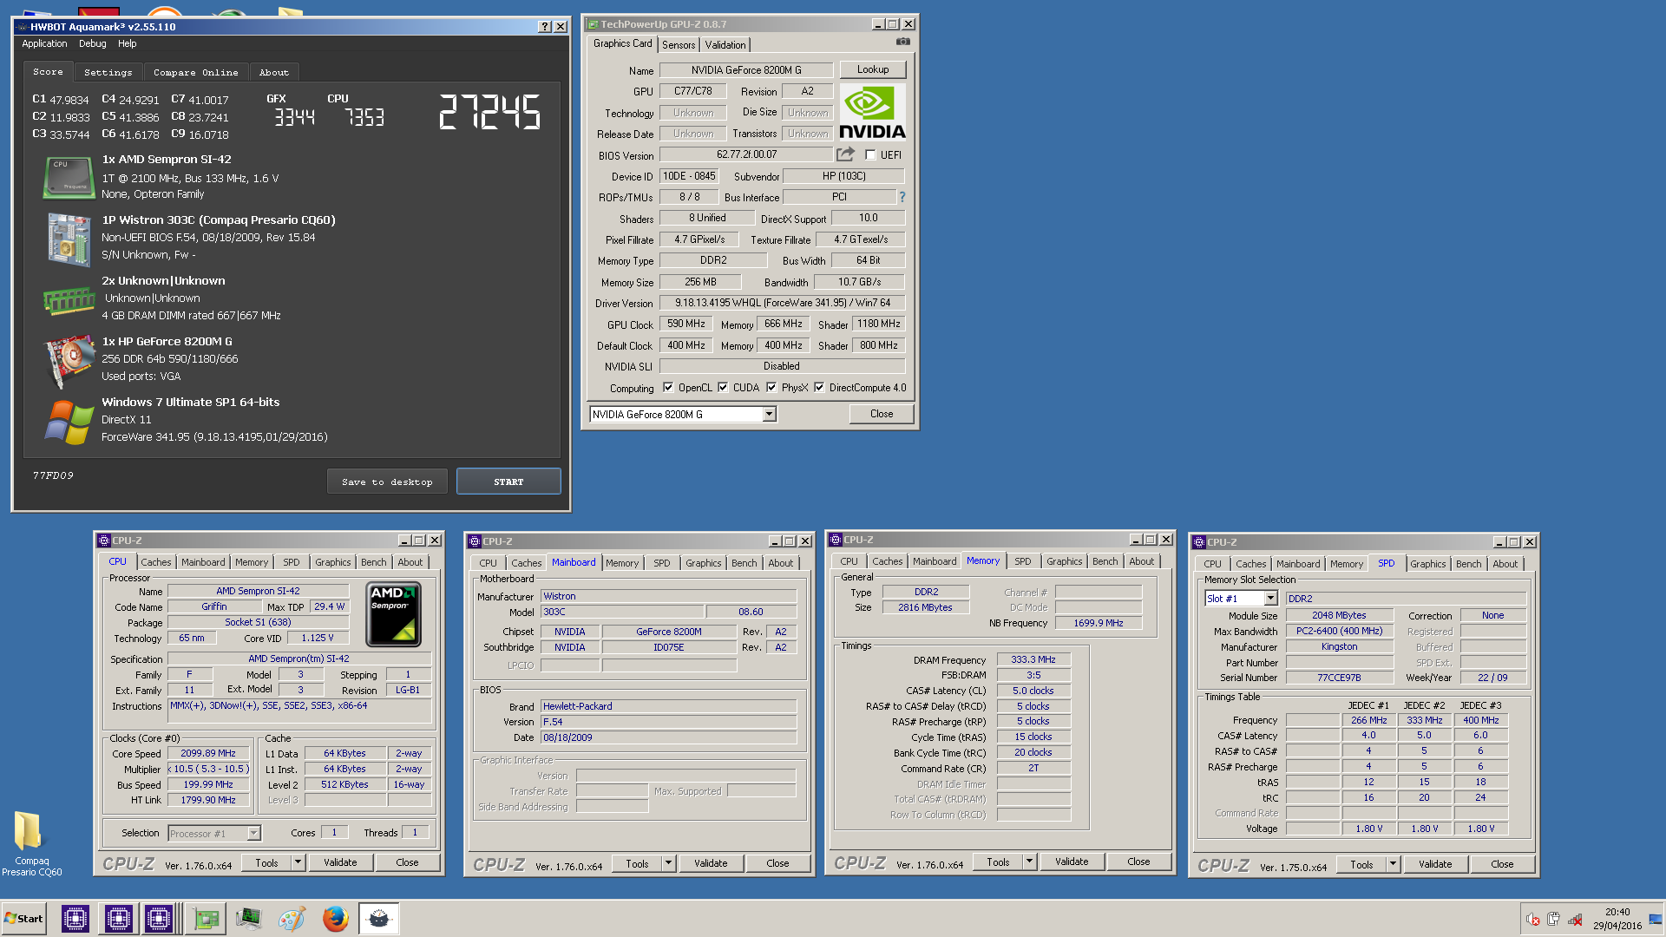The height and width of the screenshot is (937, 1666).
Task: Click the Kingston manufacturer value in SPD window
Action: [x=1339, y=647]
